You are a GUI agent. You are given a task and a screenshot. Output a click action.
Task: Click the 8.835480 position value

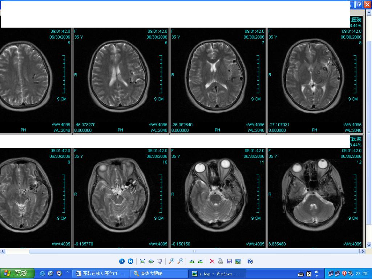[277, 244]
